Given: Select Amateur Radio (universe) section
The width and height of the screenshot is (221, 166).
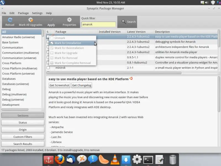Looking at the screenshot, I should coord(21,37).
